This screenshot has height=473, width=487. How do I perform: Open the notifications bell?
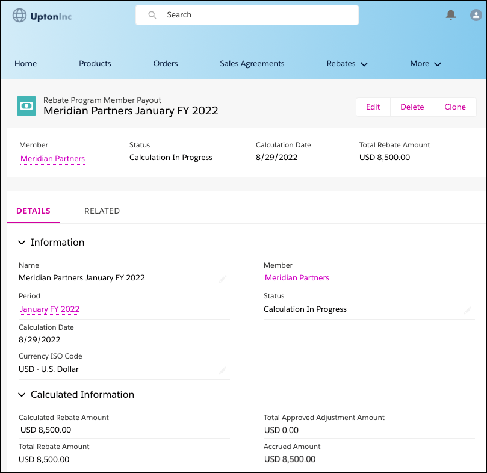point(451,15)
